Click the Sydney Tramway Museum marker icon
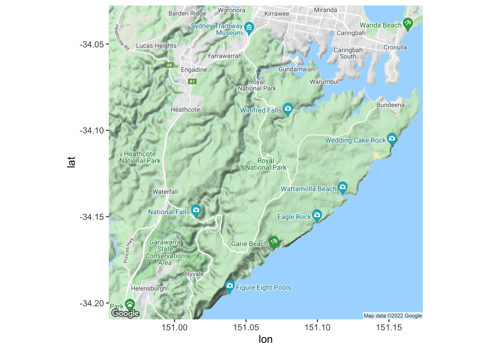Screen dimensions: 490x350 coord(249,27)
